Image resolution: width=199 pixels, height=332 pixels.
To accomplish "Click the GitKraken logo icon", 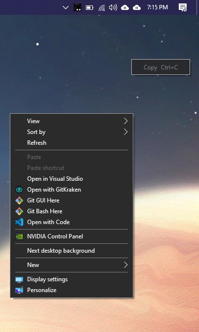I will pyautogui.click(x=19, y=190).
